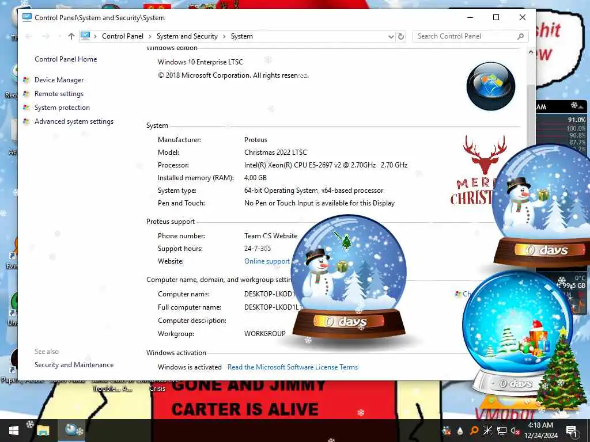Select the System breadcrumb item
Image resolution: width=590 pixels, height=442 pixels.
click(x=241, y=36)
